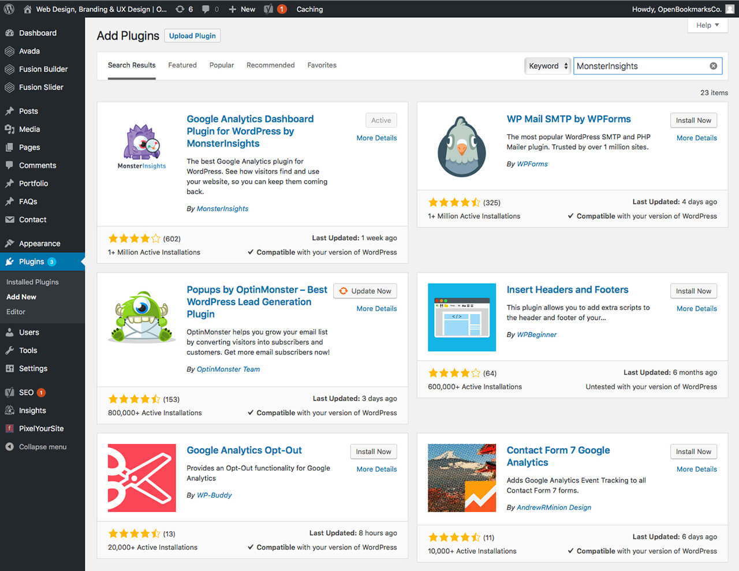Switch to the Search Results tab
Viewport: 739px width, 571px height.
tap(132, 65)
